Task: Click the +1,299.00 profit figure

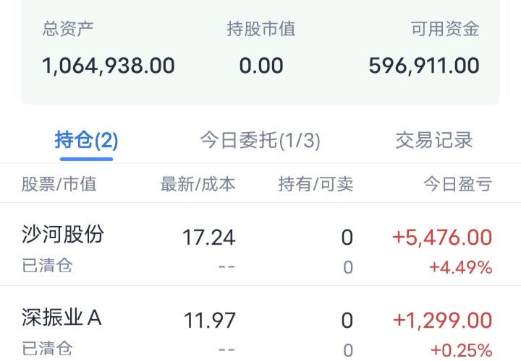Action: [x=441, y=319]
